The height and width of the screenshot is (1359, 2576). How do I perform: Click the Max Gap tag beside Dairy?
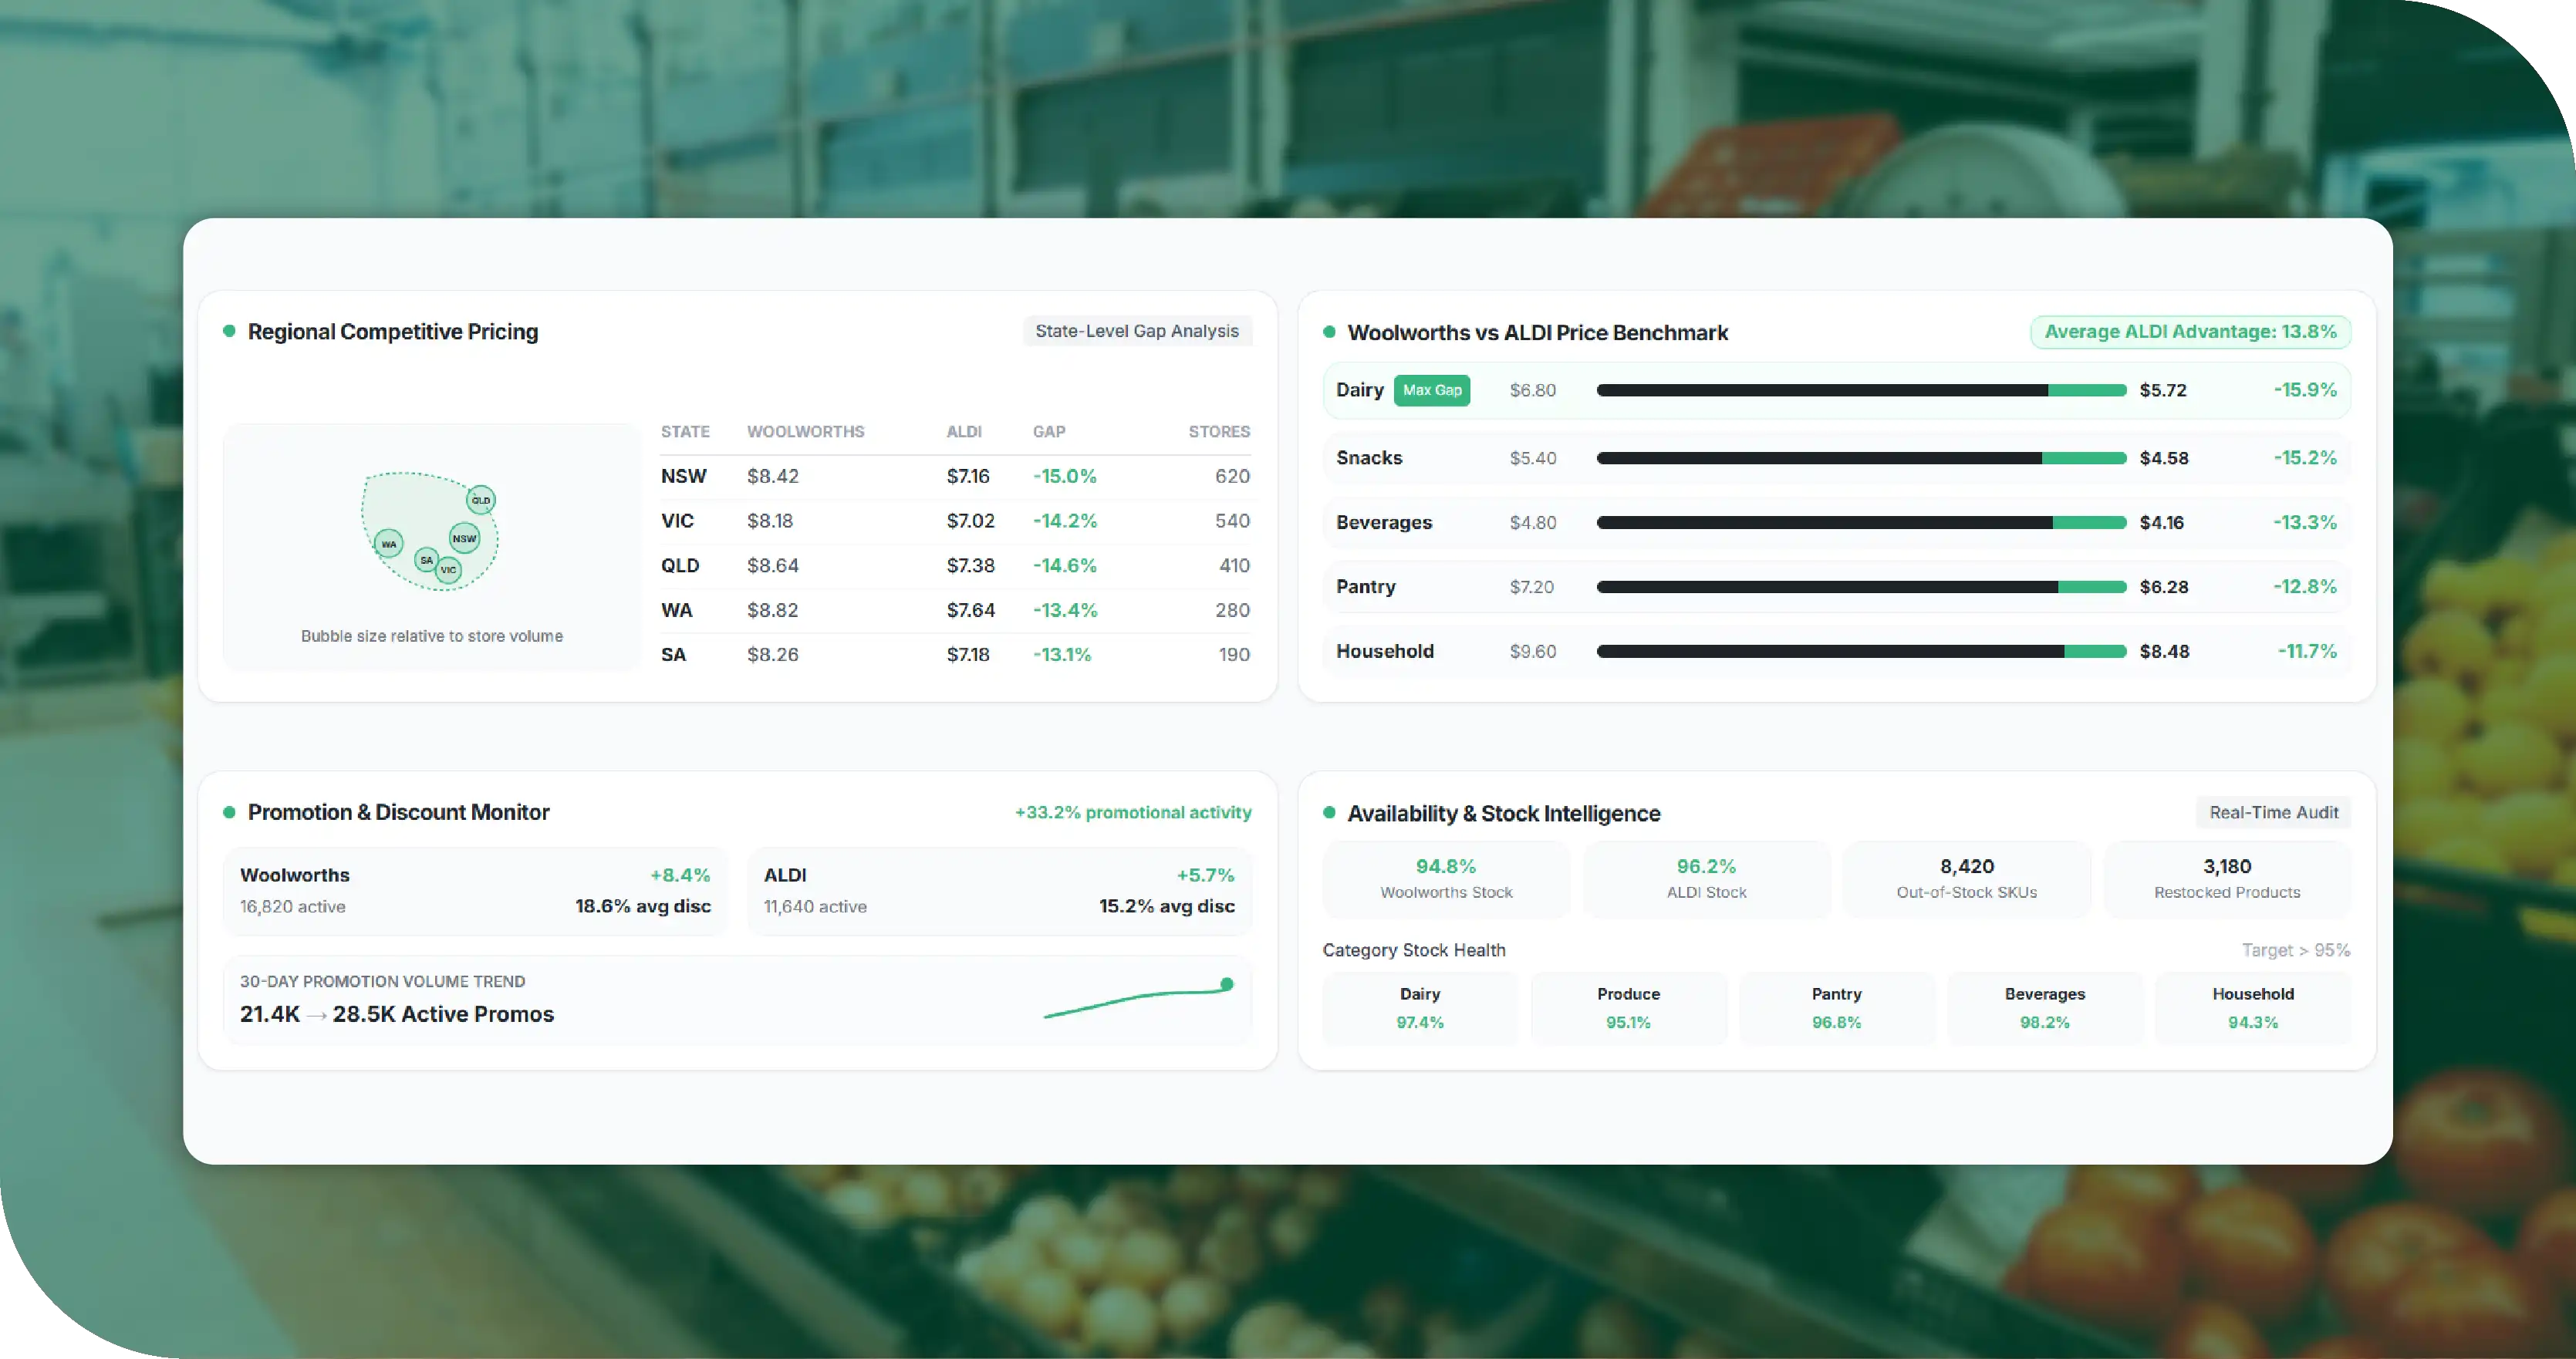tap(1432, 390)
